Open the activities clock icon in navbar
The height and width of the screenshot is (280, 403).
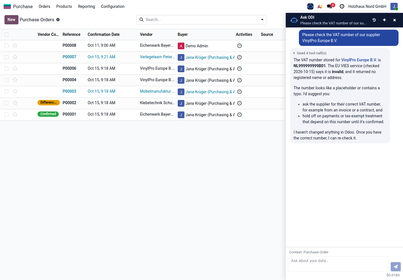[x=342, y=6]
